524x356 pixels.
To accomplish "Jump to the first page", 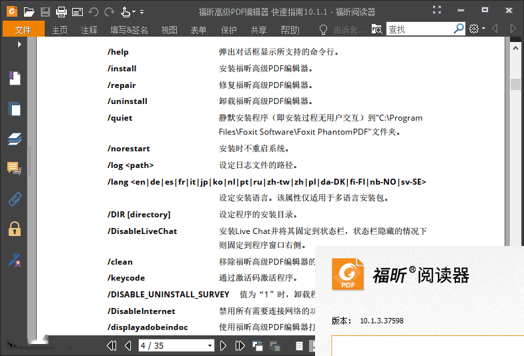I will pos(112,345).
